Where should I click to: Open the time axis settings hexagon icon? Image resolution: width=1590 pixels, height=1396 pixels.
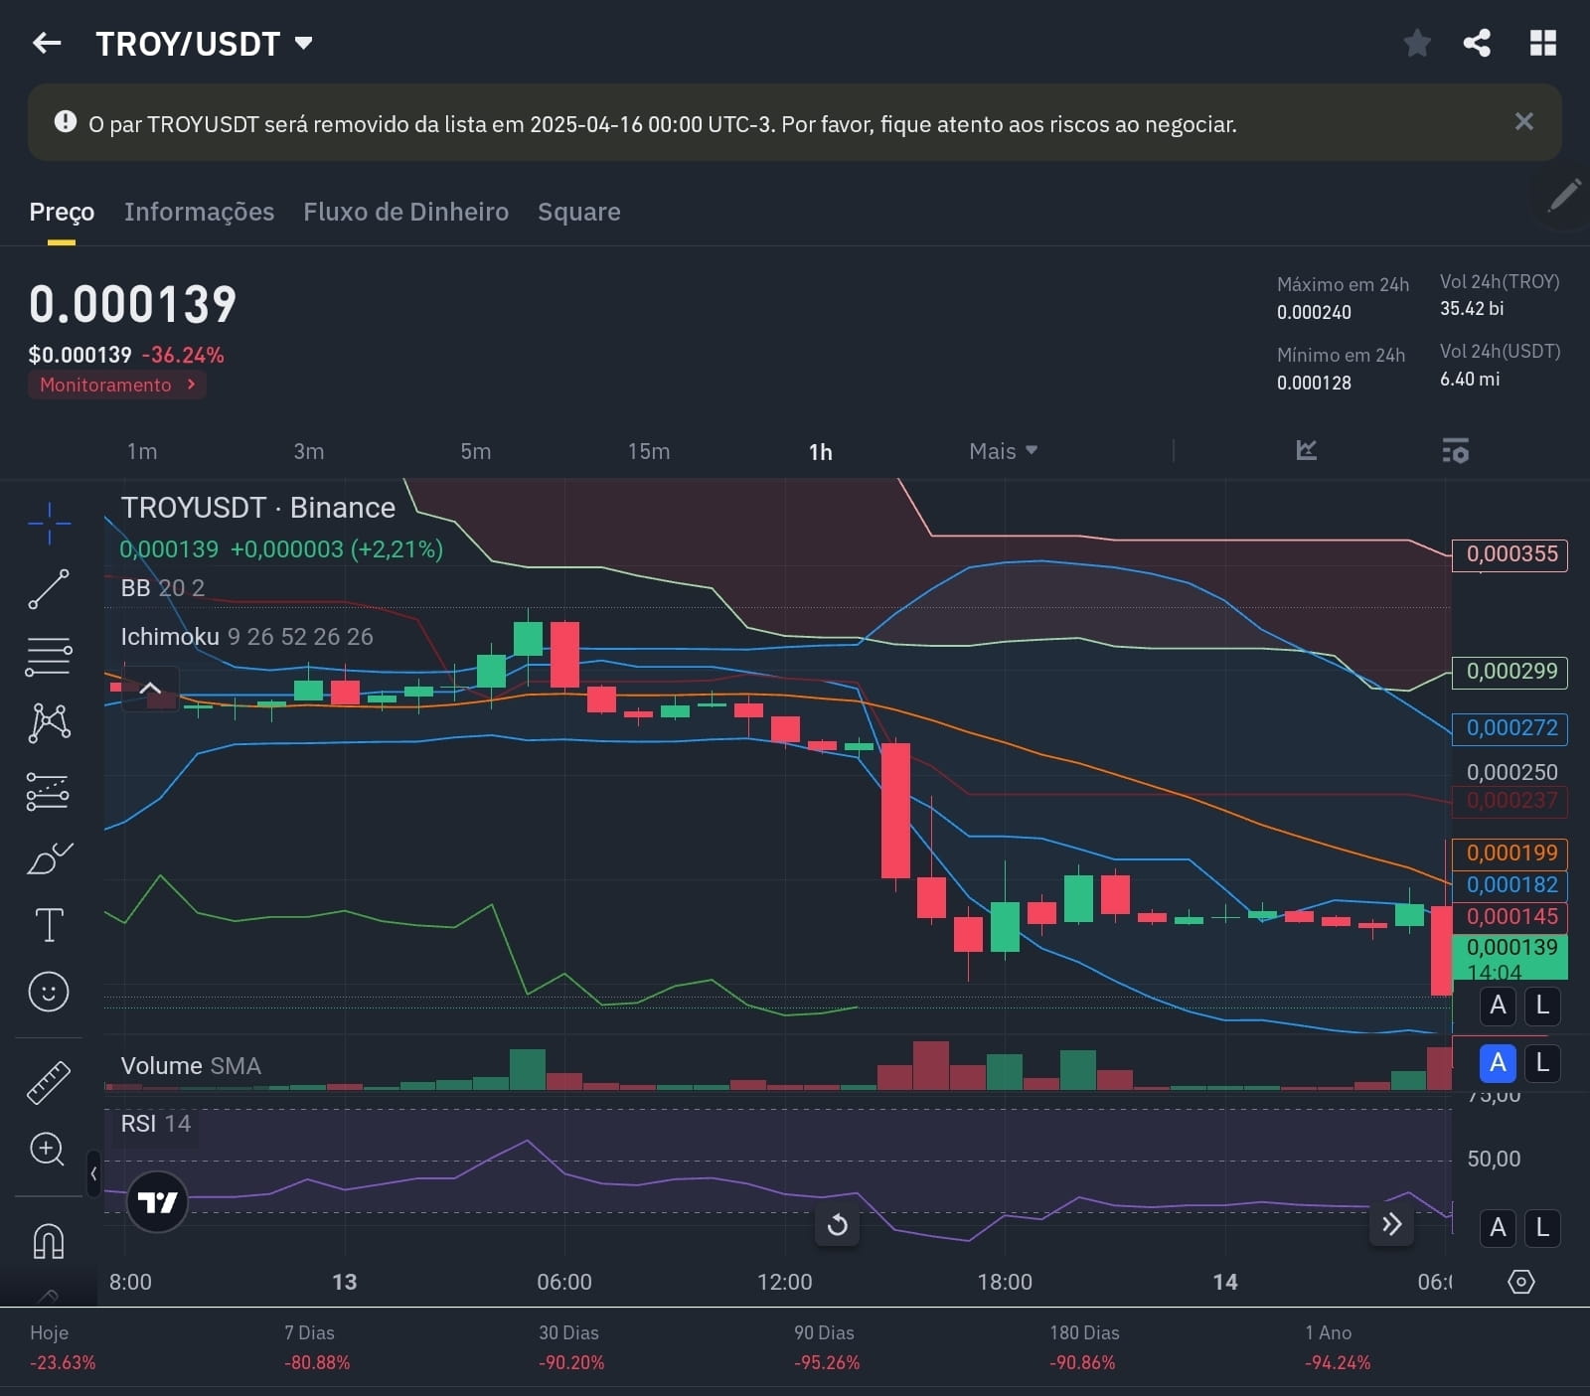click(x=1521, y=1282)
